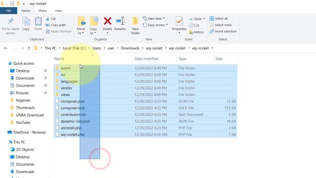
Task: Open pinned Downloads under Quick access
Action: (25, 78)
